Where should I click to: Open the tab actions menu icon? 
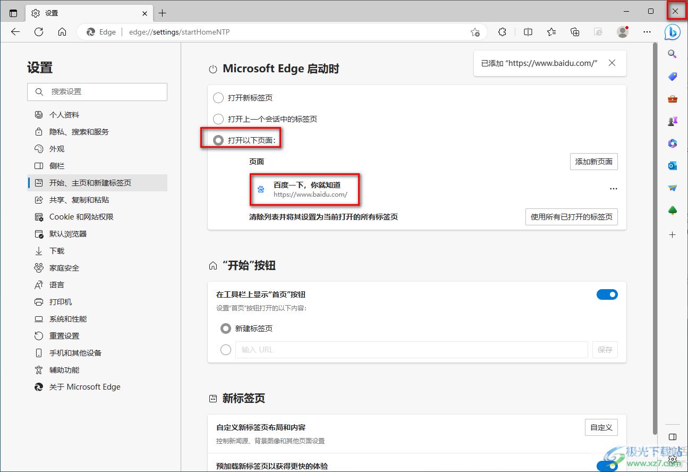tap(13, 13)
